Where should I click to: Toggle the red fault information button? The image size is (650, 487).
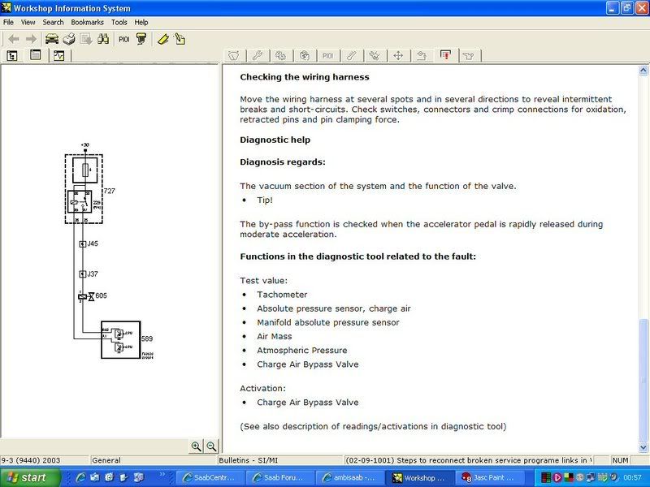444,54
